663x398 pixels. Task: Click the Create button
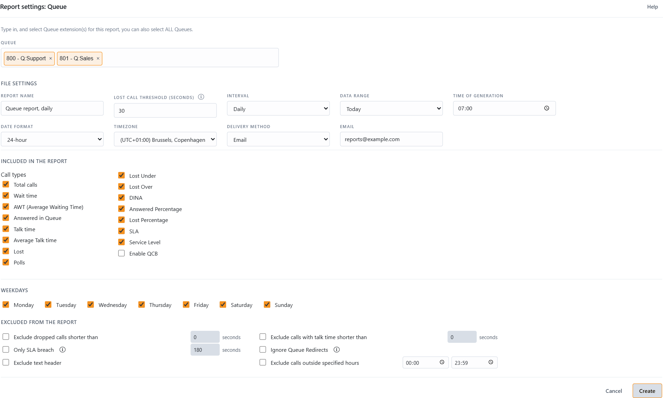pyautogui.click(x=647, y=391)
